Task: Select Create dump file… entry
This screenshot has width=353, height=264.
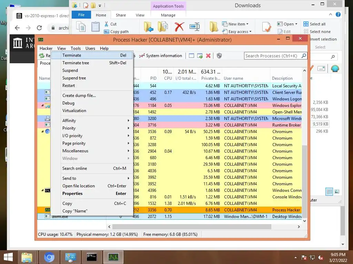Action: click(92, 96)
